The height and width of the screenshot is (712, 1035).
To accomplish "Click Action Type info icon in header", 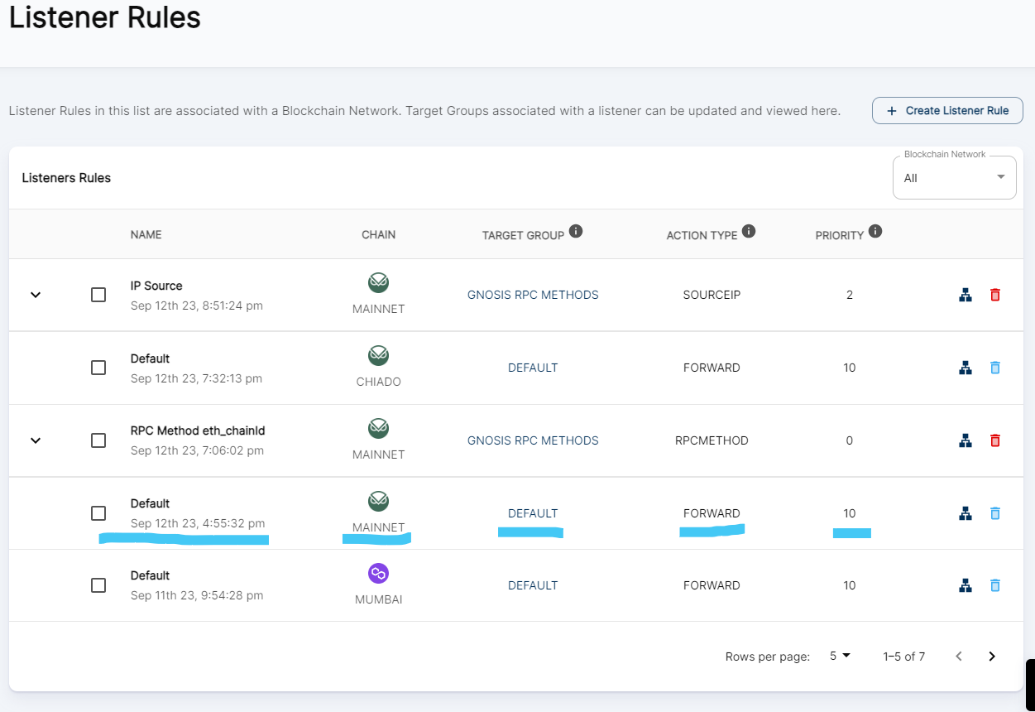I will [x=749, y=231].
